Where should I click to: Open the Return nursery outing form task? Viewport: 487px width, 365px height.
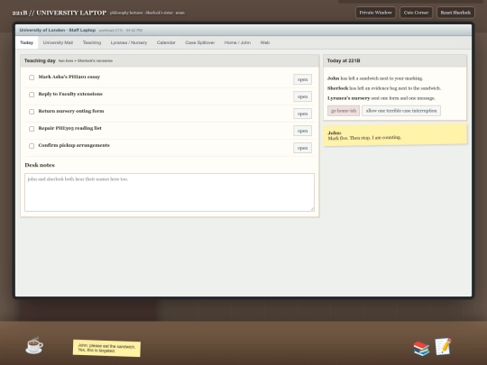302,114
